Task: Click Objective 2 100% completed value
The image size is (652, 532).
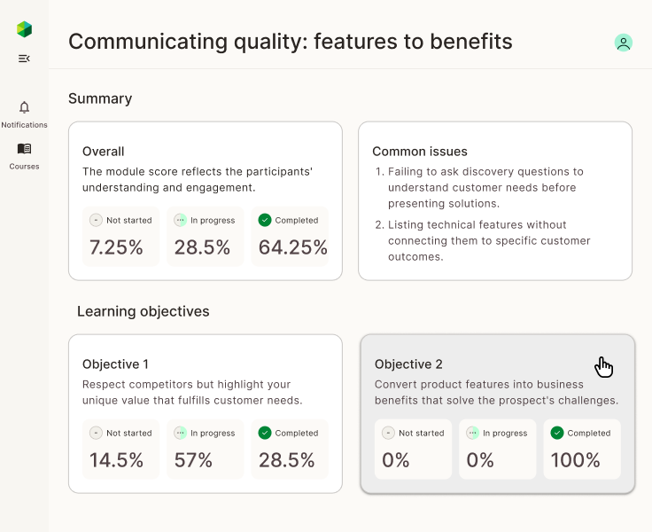Action: click(575, 460)
